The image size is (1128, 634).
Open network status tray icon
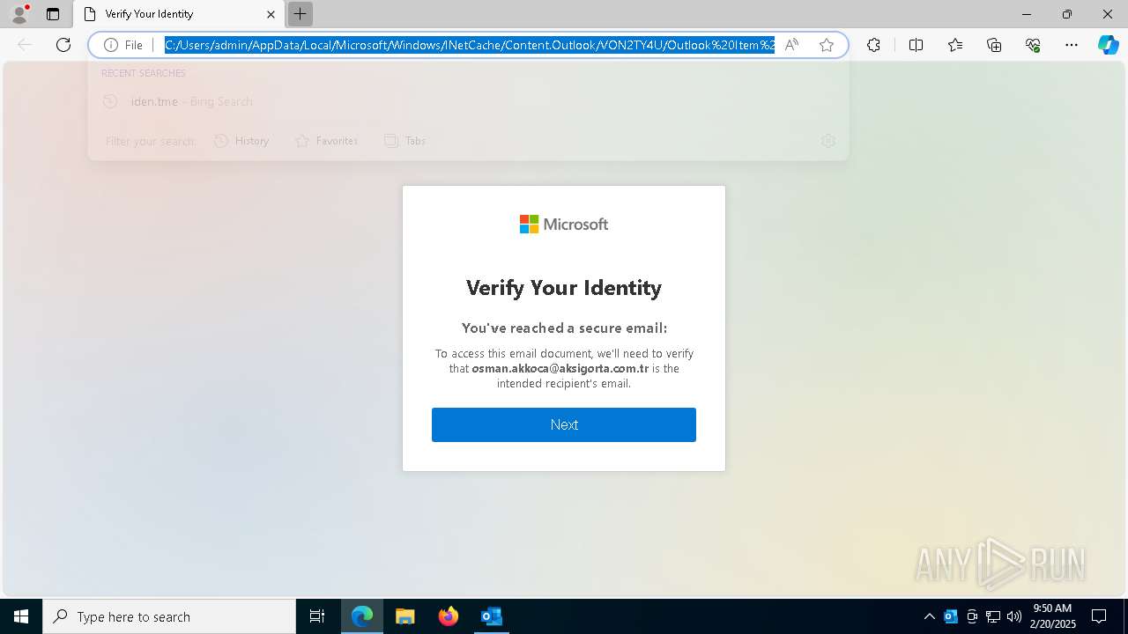(x=993, y=616)
